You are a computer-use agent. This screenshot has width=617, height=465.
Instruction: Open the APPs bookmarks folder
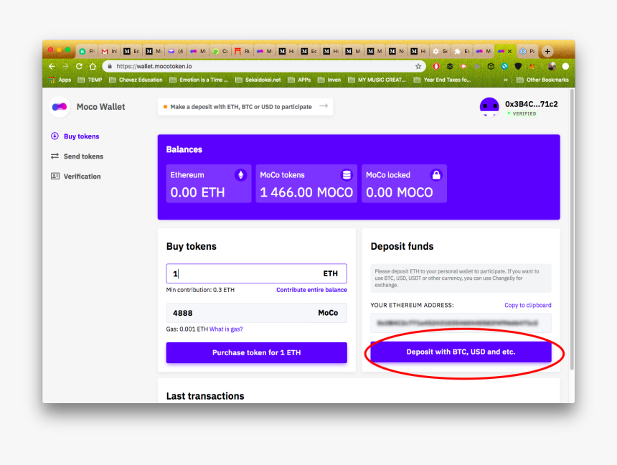coord(299,80)
